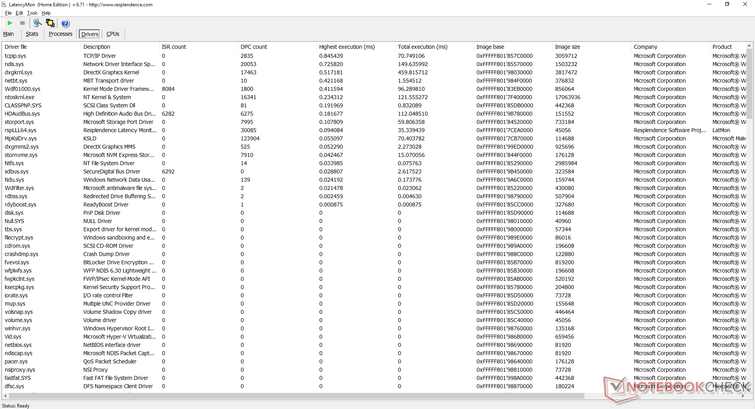Click the LatMon product cell
Screen dimensions: 755x409
click(x=721, y=130)
